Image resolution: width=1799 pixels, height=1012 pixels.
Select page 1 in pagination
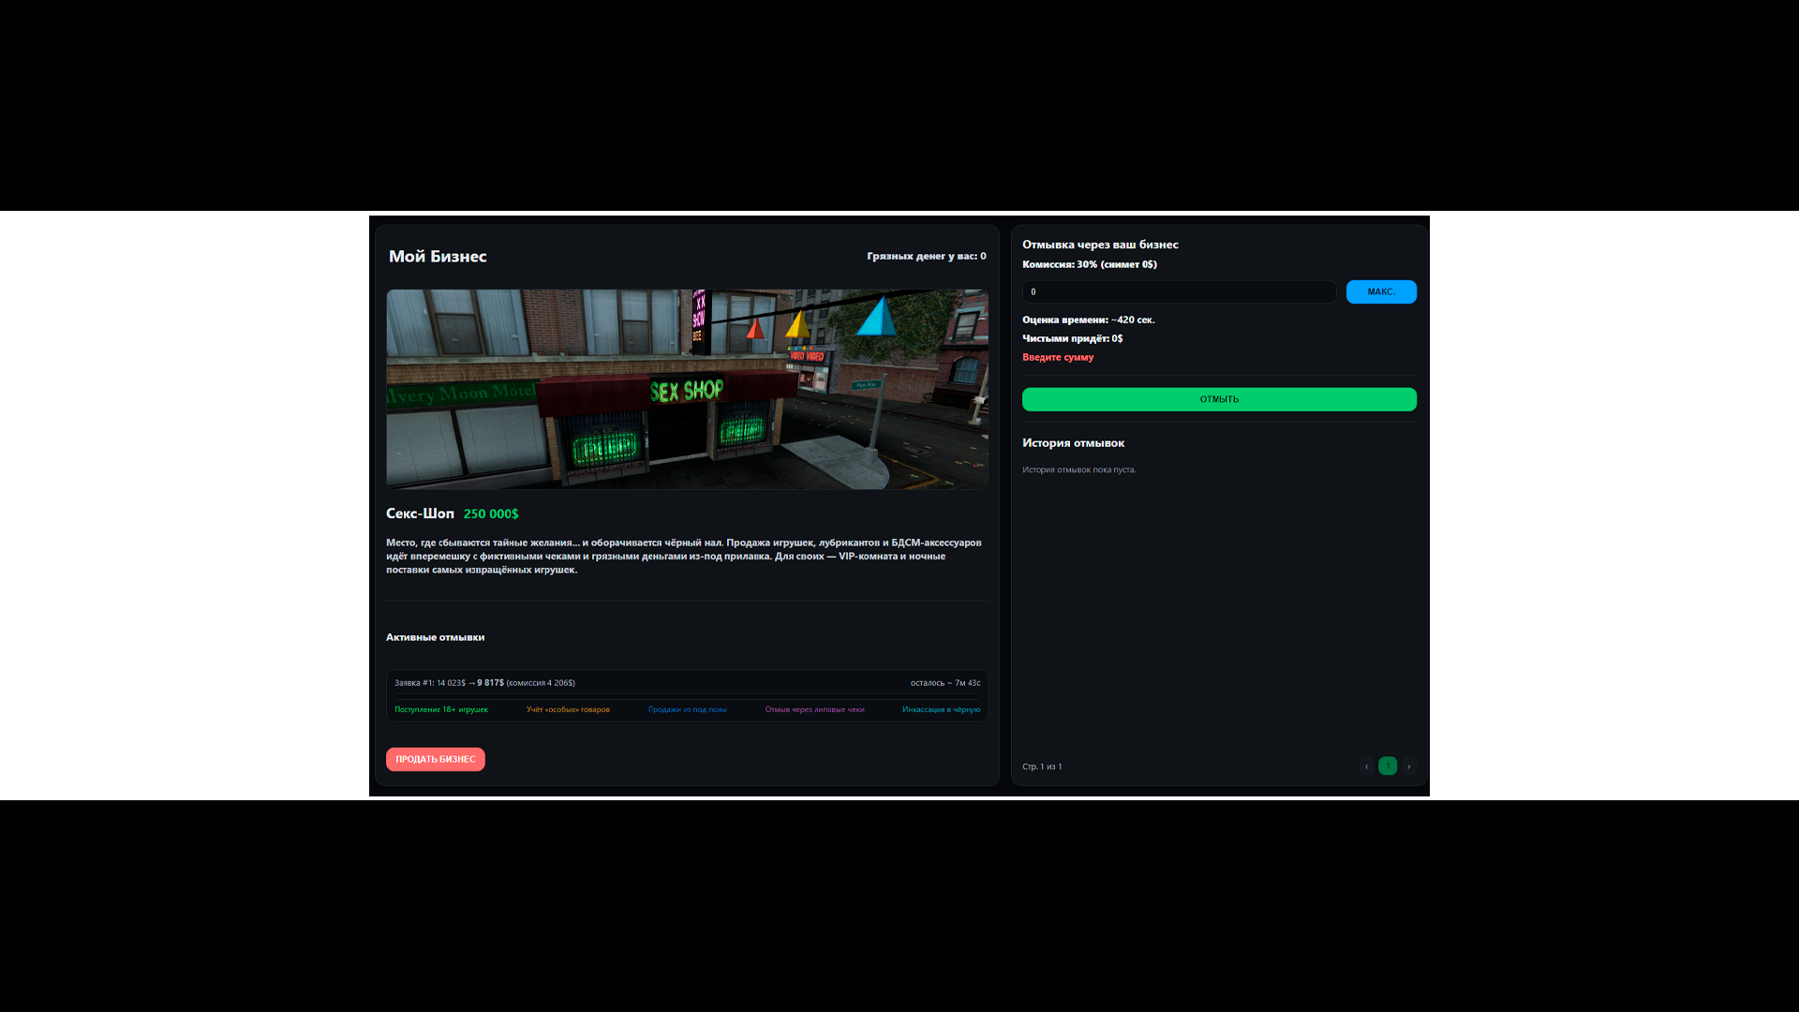pos(1388,766)
